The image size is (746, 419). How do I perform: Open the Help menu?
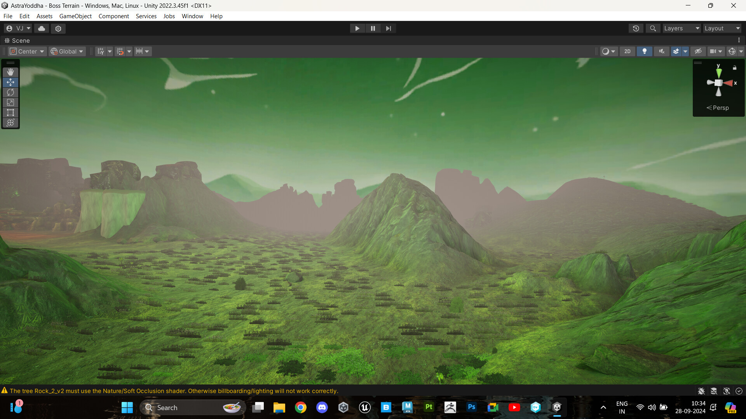[x=216, y=16]
